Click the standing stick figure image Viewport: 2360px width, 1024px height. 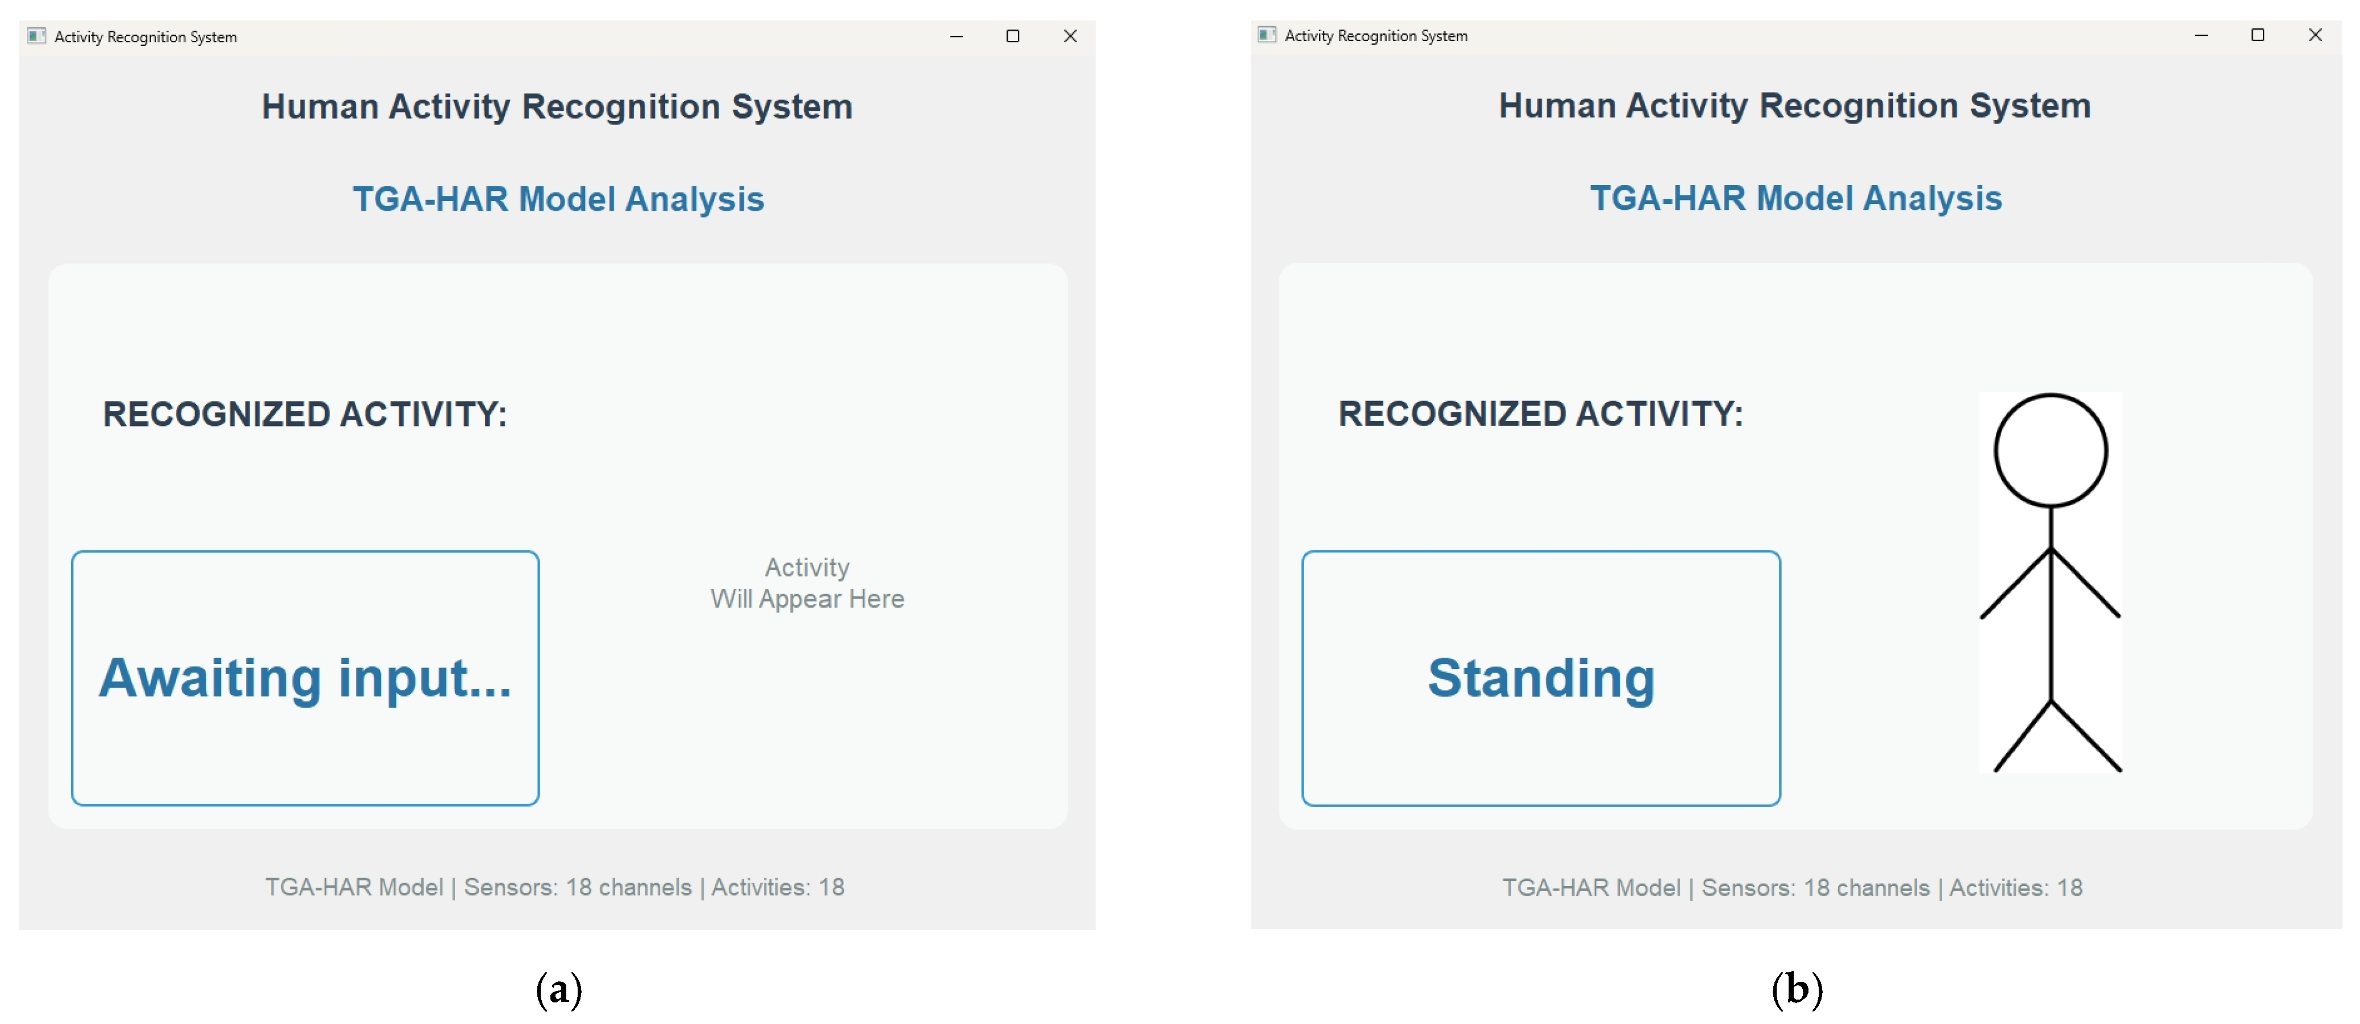tap(2050, 583)
